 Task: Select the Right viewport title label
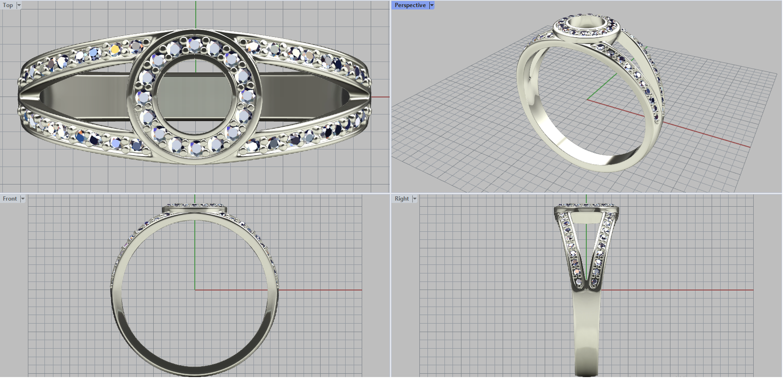(x=401, y=199)
